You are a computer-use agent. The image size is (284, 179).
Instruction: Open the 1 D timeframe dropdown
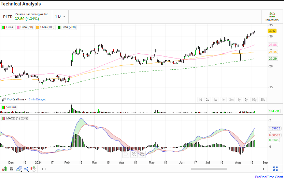point(60,16)
